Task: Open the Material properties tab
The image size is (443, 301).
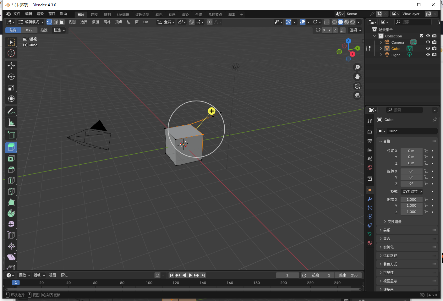Action: point(370,243)
